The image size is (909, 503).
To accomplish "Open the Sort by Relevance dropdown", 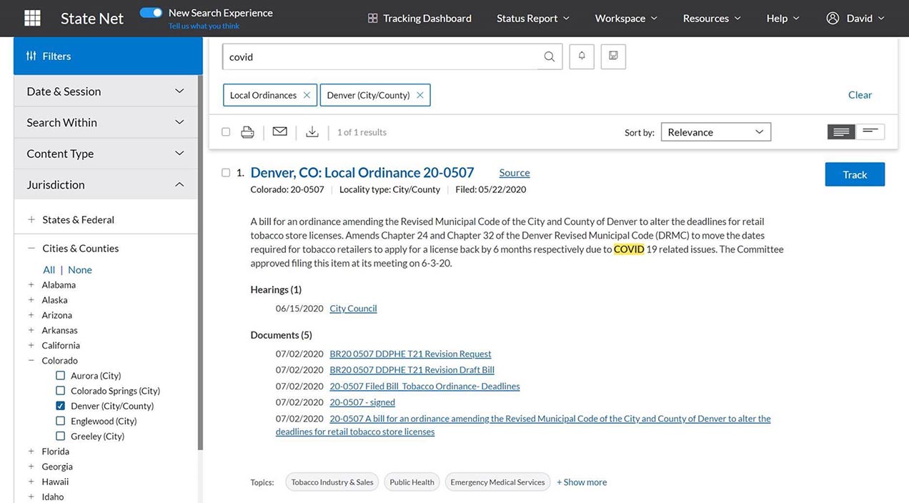I will coord(715,132).
